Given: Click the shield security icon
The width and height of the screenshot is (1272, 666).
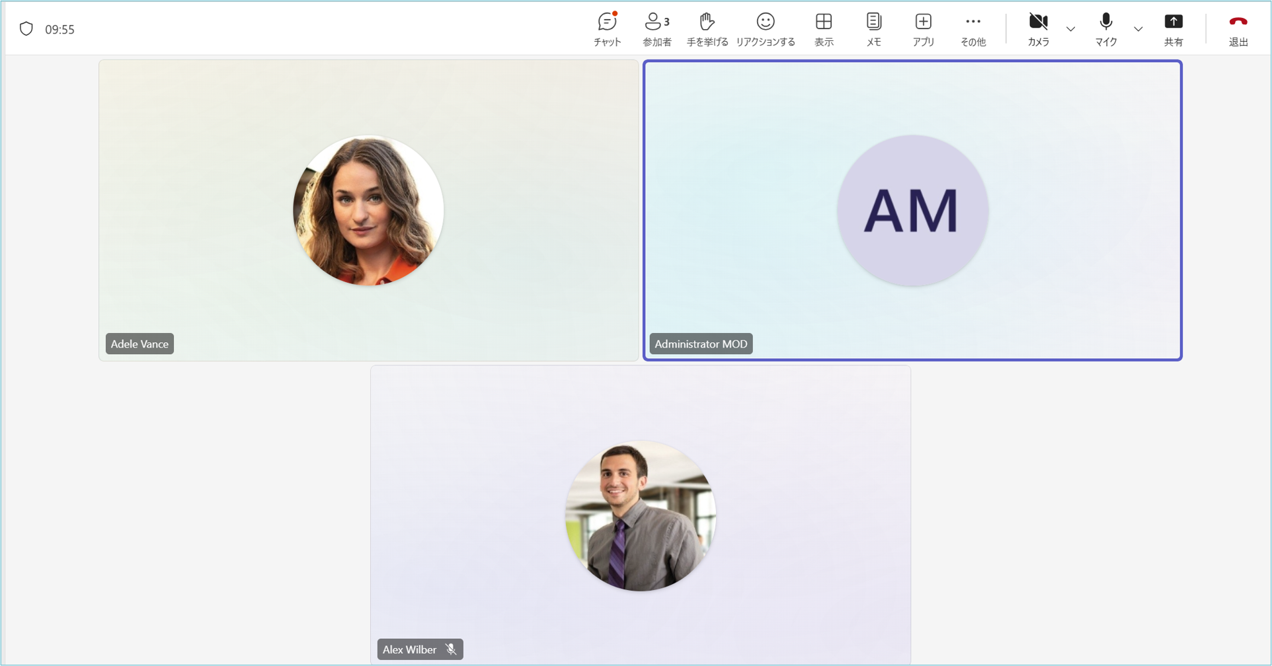Looking at the screenshot, I should [26, 29].
